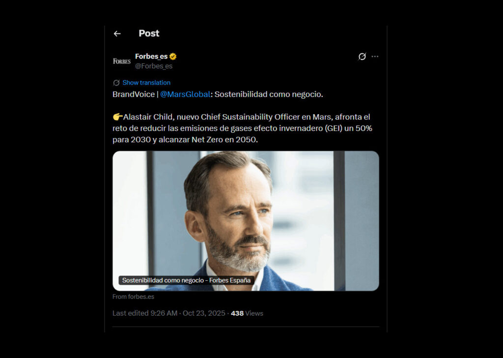Click Show translation link
Screen dimensions: 503x358
(146, 83)
